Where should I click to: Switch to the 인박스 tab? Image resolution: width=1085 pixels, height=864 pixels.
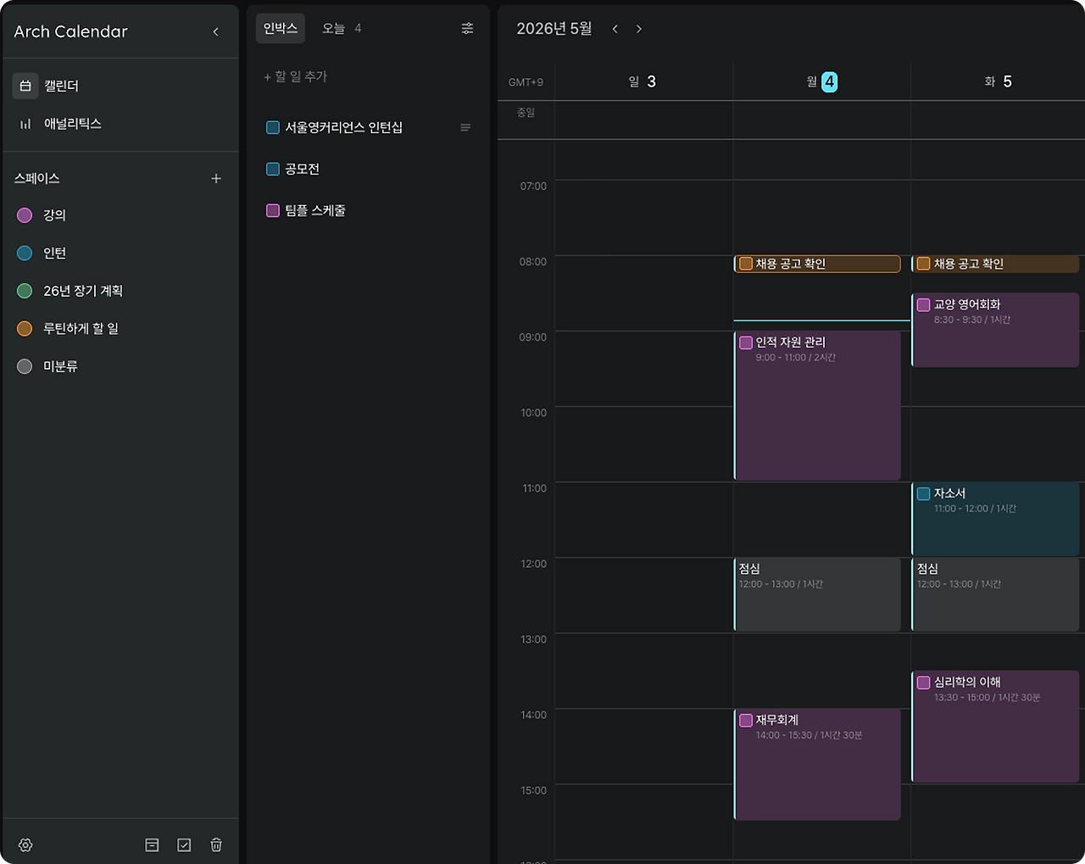pos(281,28)
